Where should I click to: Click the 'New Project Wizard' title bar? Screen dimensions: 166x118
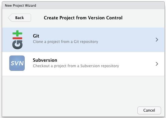point(83,5)
